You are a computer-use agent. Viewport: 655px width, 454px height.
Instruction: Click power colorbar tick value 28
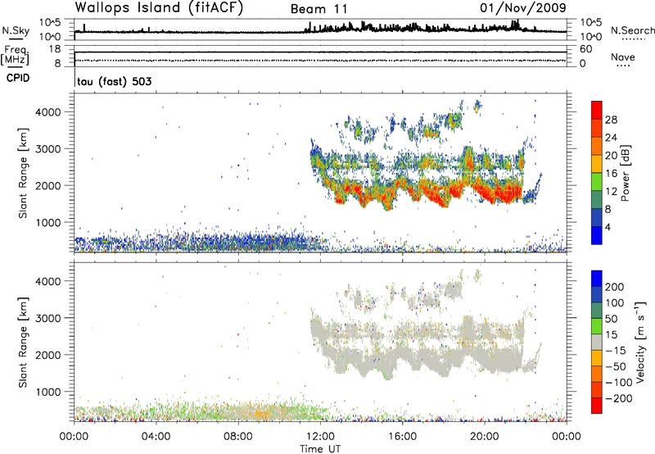tap(611, 120)
